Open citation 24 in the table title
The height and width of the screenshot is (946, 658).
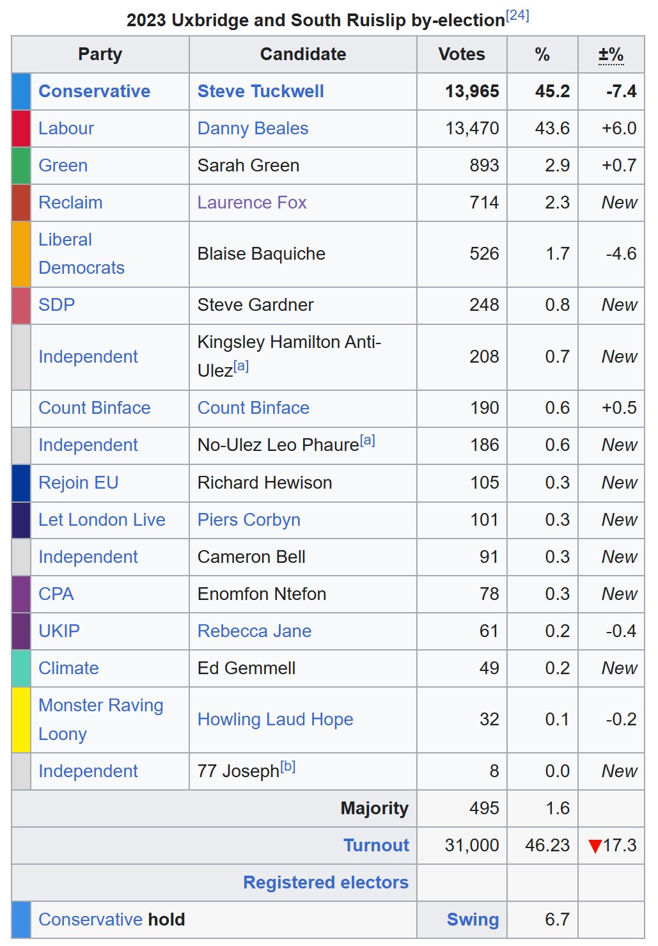(x=517, y=16)
